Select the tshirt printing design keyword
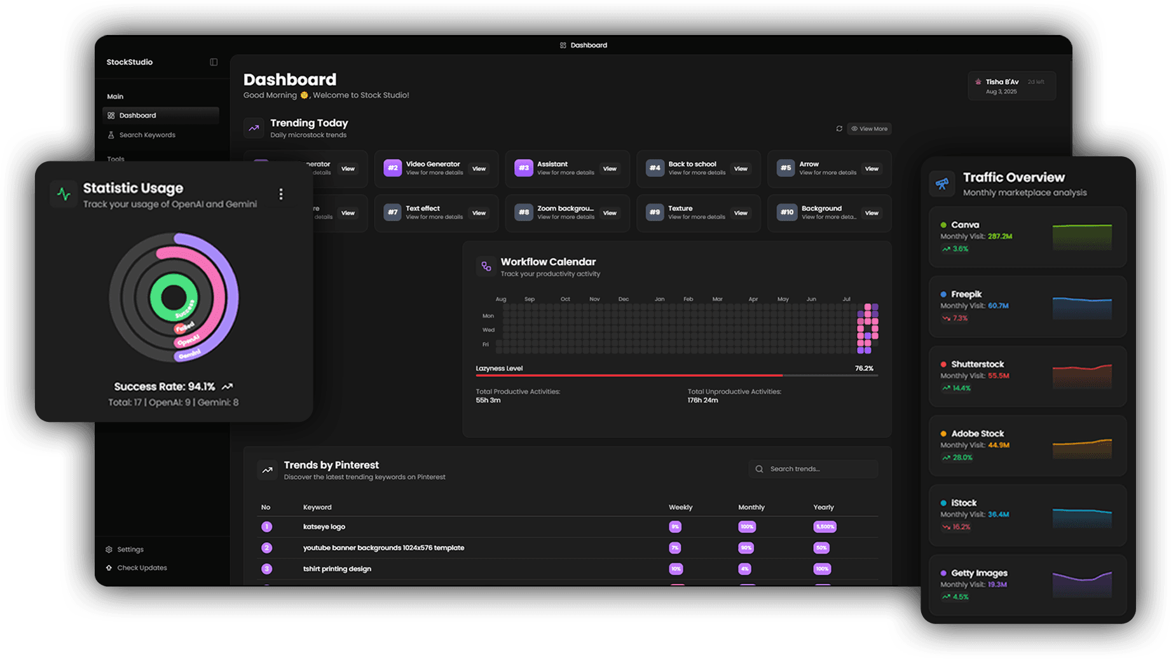This screenshot has height=659, width=1171. point(337,569)
